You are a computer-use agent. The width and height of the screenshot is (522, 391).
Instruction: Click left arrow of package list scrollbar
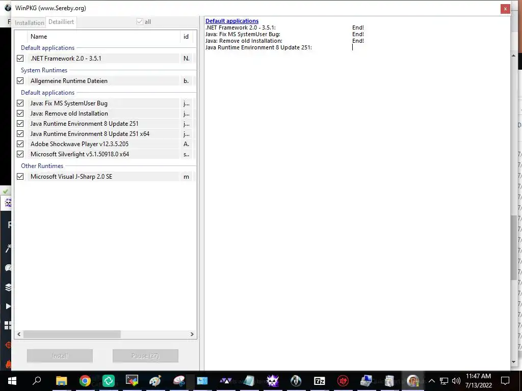coord(19,334)
